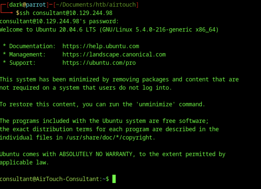Open the help.ubuntu.com documentation URL
The image size is (261, 189).
point(101,46)
